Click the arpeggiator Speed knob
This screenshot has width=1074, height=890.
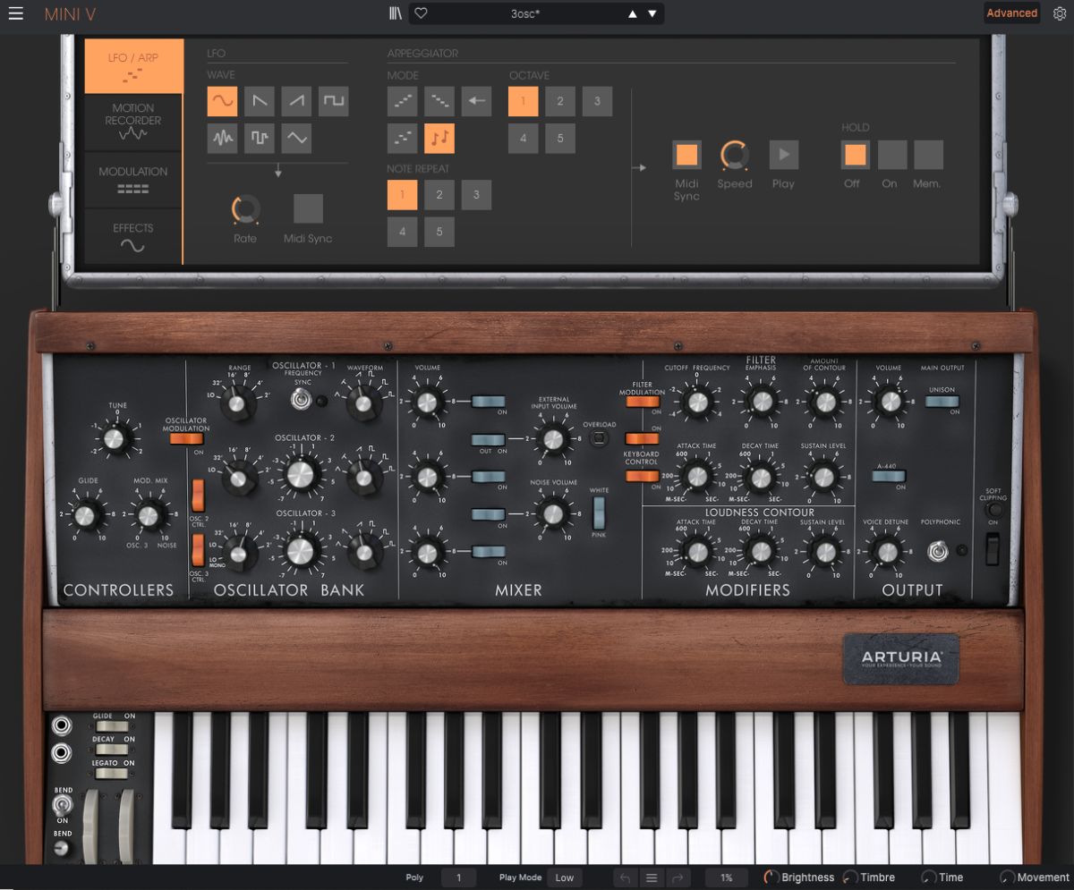(735, 156)
